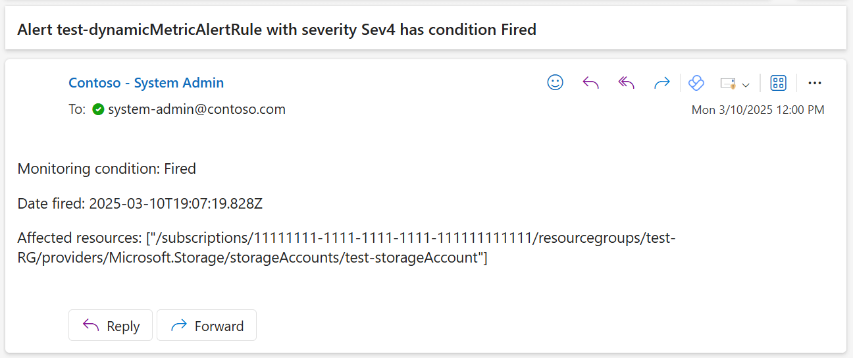This screenshot has height=358, width=853.
Task: Click the To: label in header
Action: pyautogui.click(x=77, y=109)
